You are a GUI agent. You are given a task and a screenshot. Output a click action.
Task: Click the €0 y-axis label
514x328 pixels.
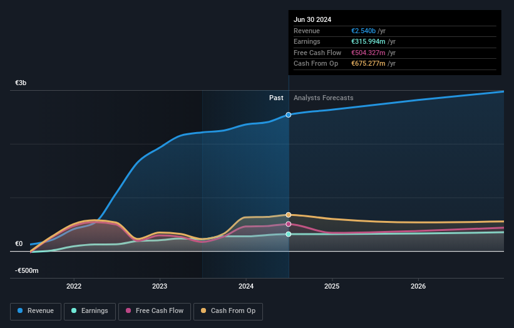click(19, 243)
